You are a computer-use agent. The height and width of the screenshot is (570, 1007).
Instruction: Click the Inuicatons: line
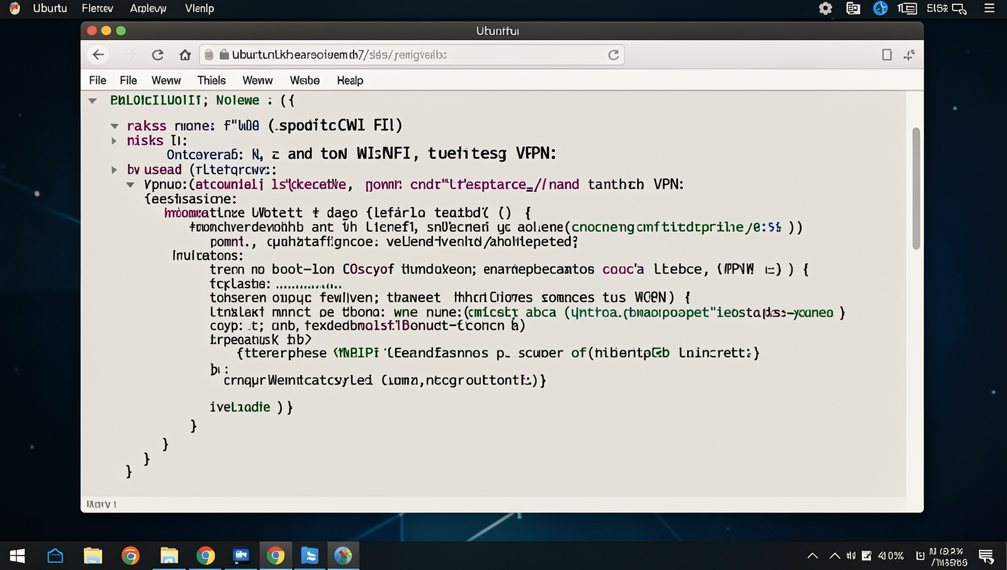[208, 256]
